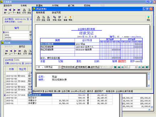Open the 数量帐 menu
This screenshot has height=117, width=156.
click(40, 5)
